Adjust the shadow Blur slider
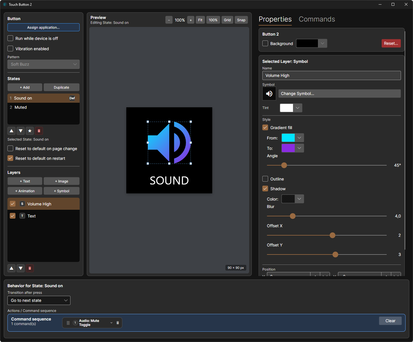Image resolution: width=413 pixels, height=342 pixels. coord(292,216)
